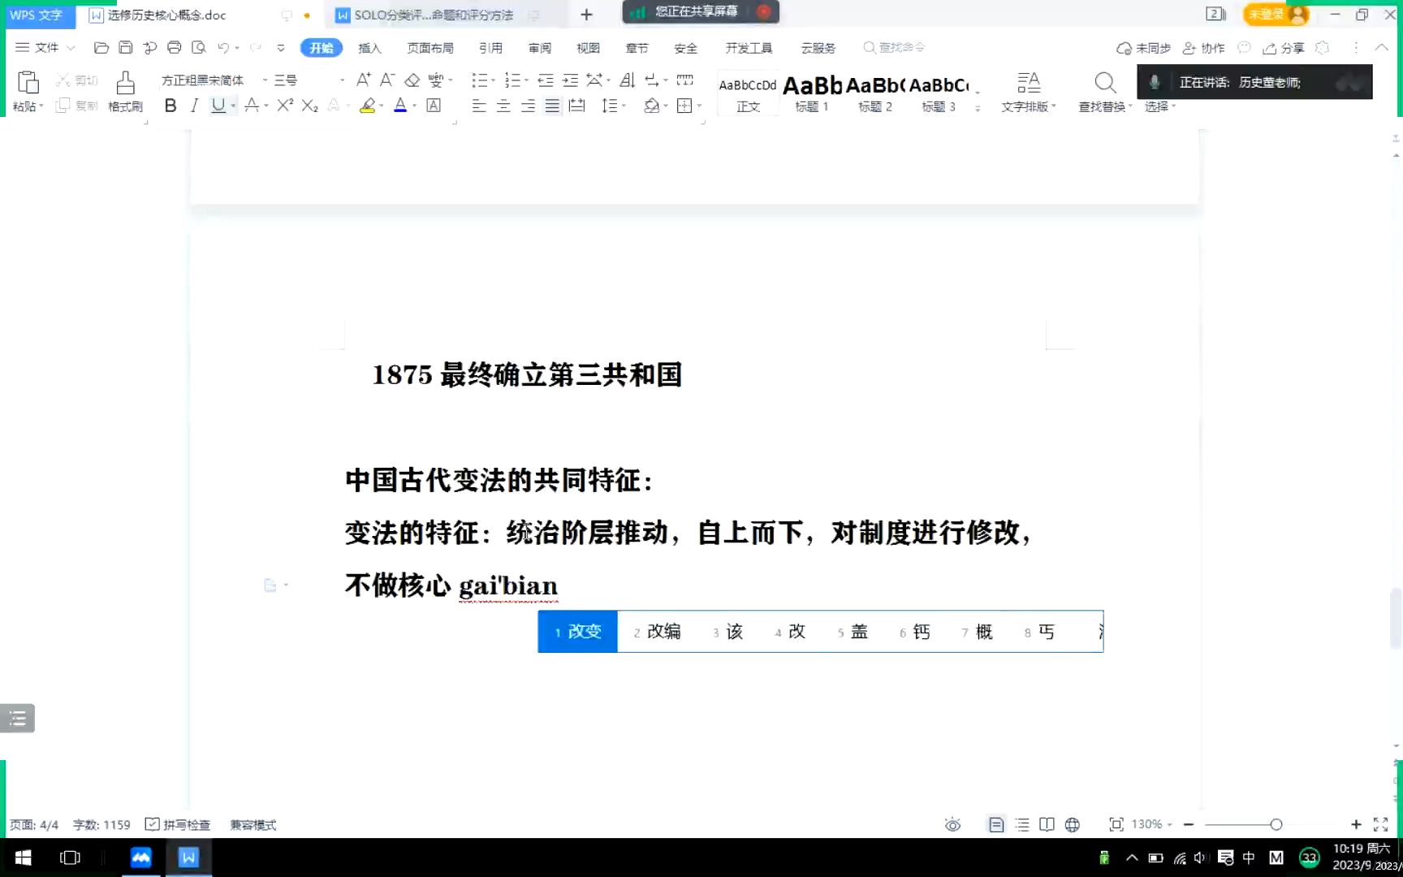Click the Open folder icon

point(101,48)
